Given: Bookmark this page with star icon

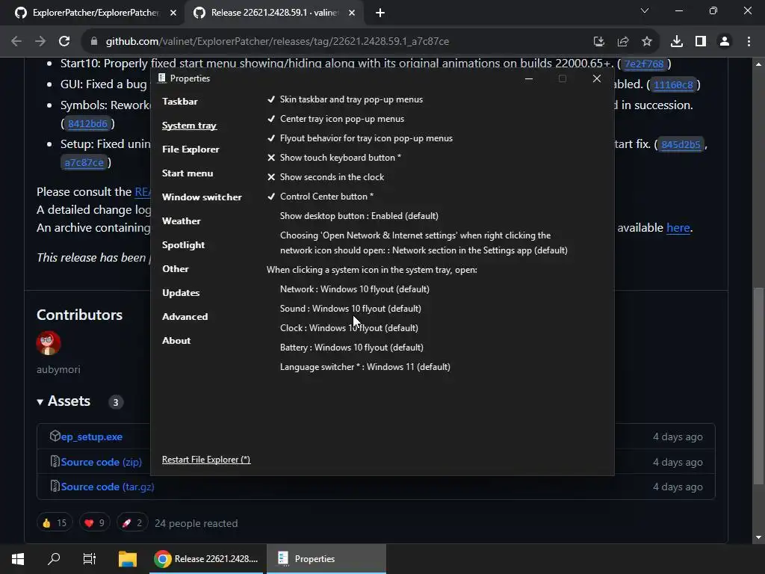Looking at the screenshot, I should [647, 42].
